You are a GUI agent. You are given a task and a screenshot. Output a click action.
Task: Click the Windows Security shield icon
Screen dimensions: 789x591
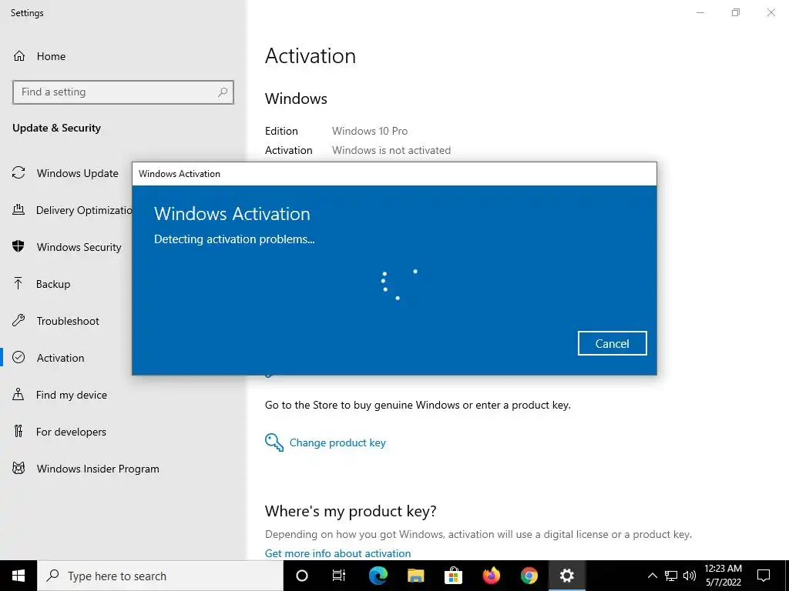[18, 246]
